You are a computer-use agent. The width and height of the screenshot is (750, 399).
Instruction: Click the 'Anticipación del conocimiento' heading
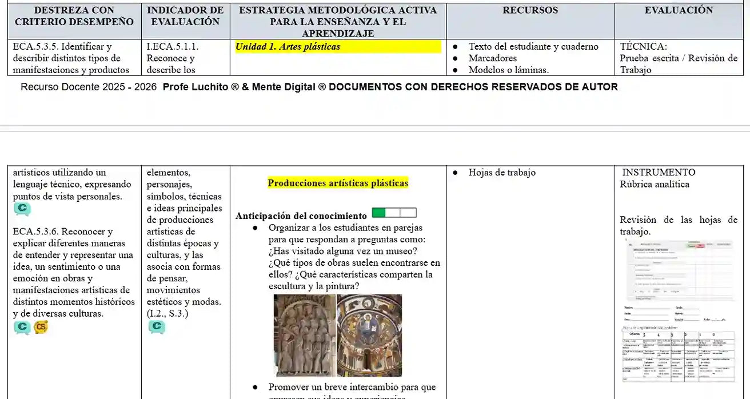point(301,216)
